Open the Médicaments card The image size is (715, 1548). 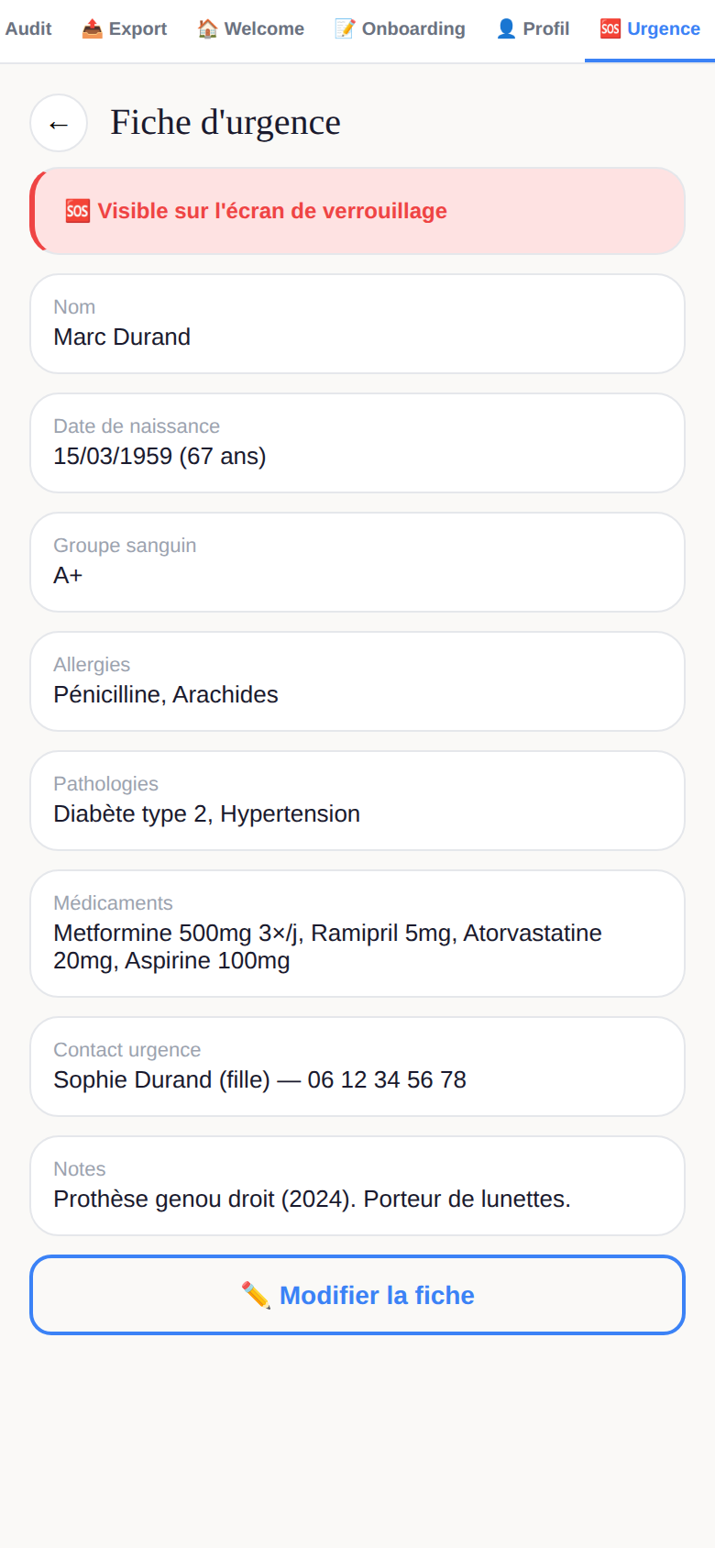tap(357, 934)
